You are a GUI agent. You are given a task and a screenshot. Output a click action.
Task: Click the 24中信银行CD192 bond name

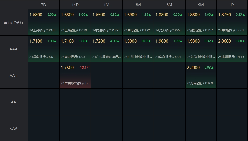coord(137,30)
